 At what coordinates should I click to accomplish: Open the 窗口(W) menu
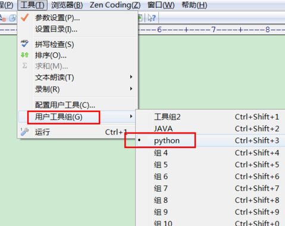(161, 5)
